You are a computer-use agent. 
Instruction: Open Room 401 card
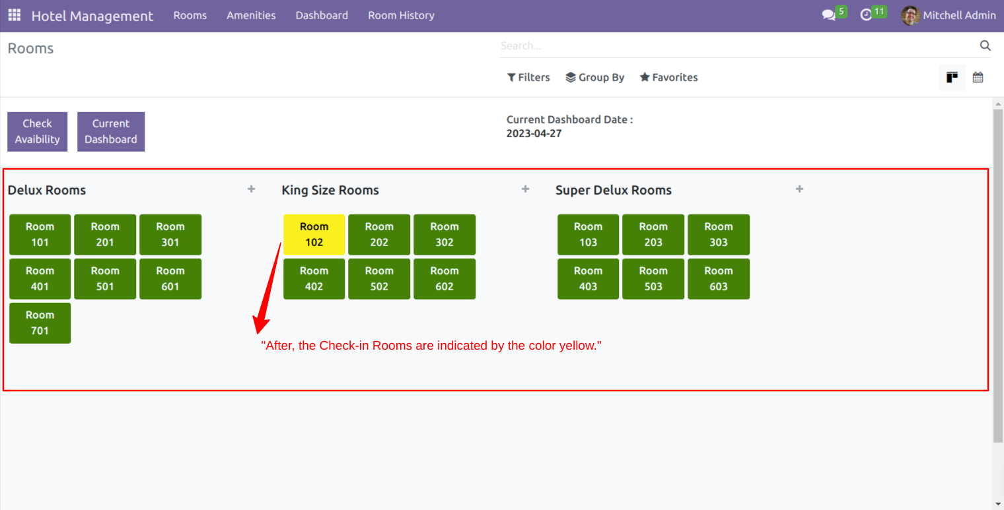pyautogui.click(x=40, y=278)
